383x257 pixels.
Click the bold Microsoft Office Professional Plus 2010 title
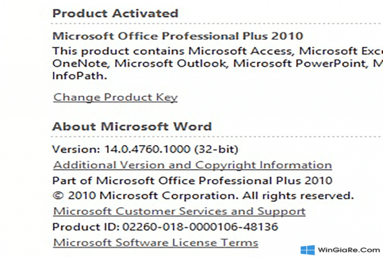[178, 36]
